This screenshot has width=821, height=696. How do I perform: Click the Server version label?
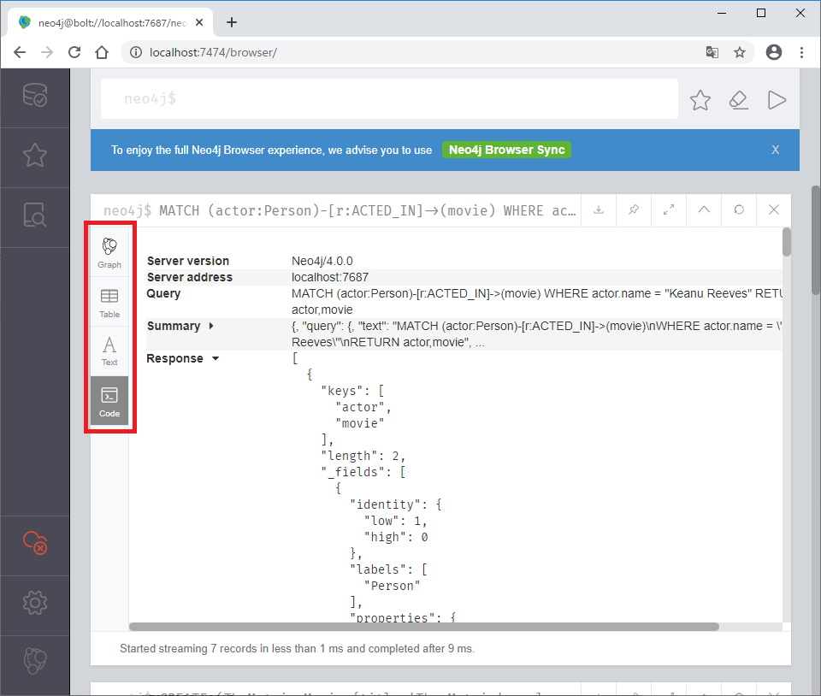pyautogui.click(x=188, y=261)
